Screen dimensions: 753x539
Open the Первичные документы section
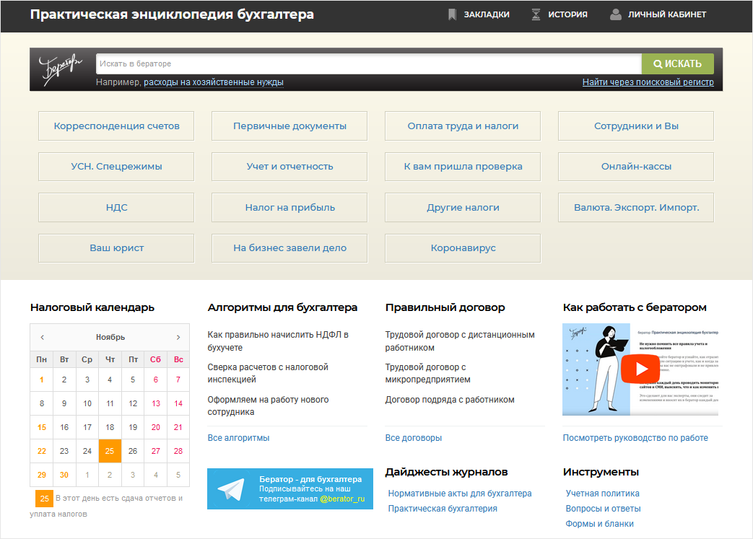click(x=290, y=126)
